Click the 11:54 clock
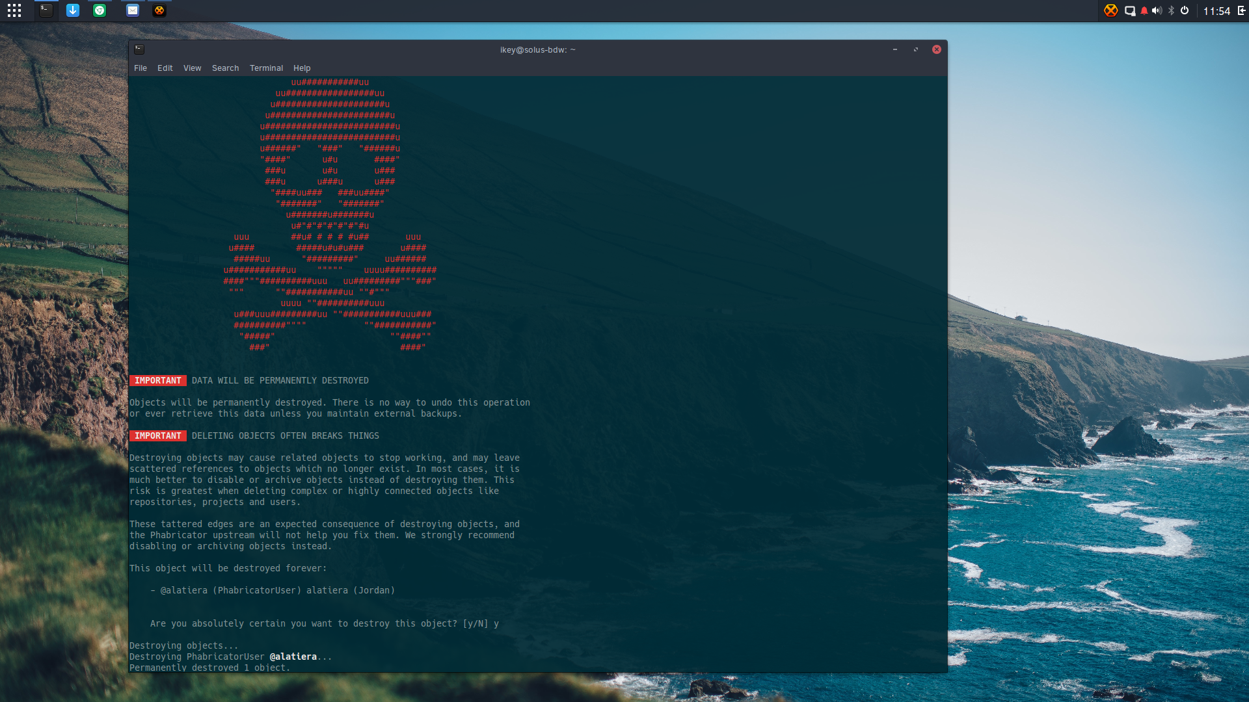 [x=1216, y=11]
